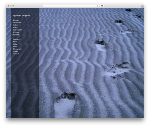Open the Works page
This screenshot has width=150, height=127.
tap(15, 51)
